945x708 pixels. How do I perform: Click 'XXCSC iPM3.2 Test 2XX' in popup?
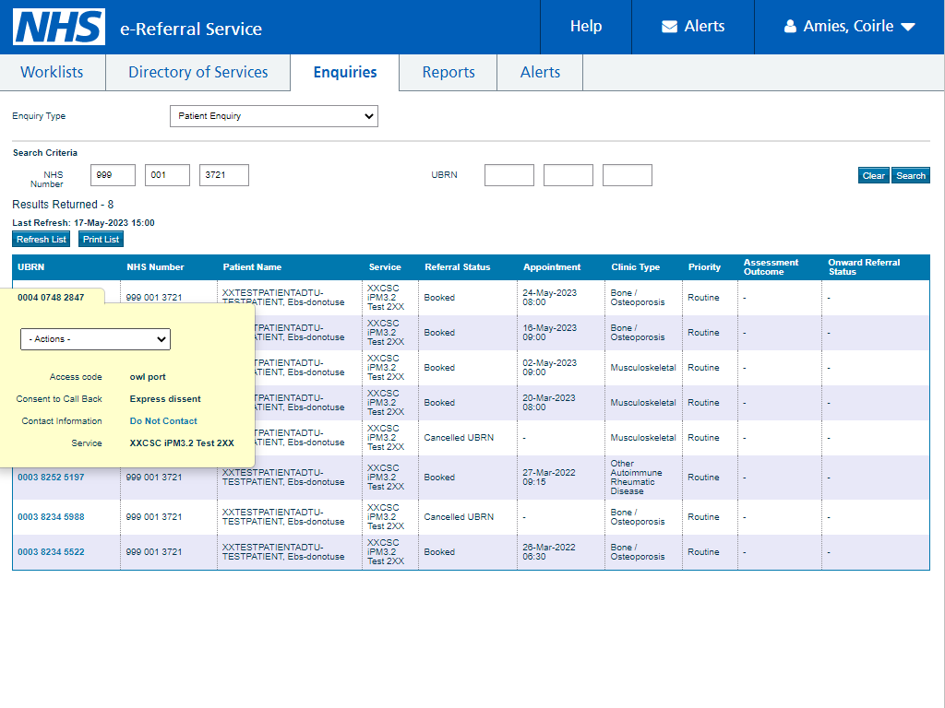182,443
